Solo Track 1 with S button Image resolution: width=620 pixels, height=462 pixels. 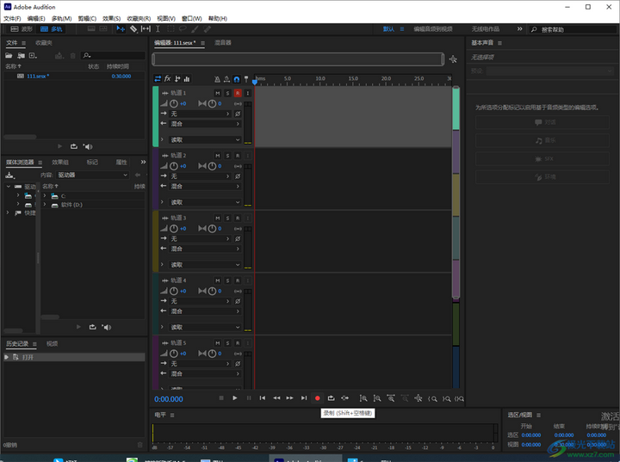[x=227, y=93]
